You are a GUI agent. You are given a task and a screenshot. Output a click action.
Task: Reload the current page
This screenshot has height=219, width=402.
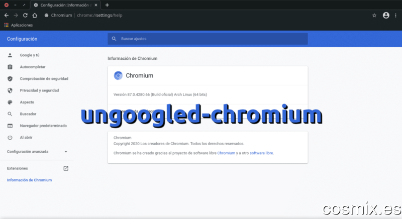tap(25, 16)
